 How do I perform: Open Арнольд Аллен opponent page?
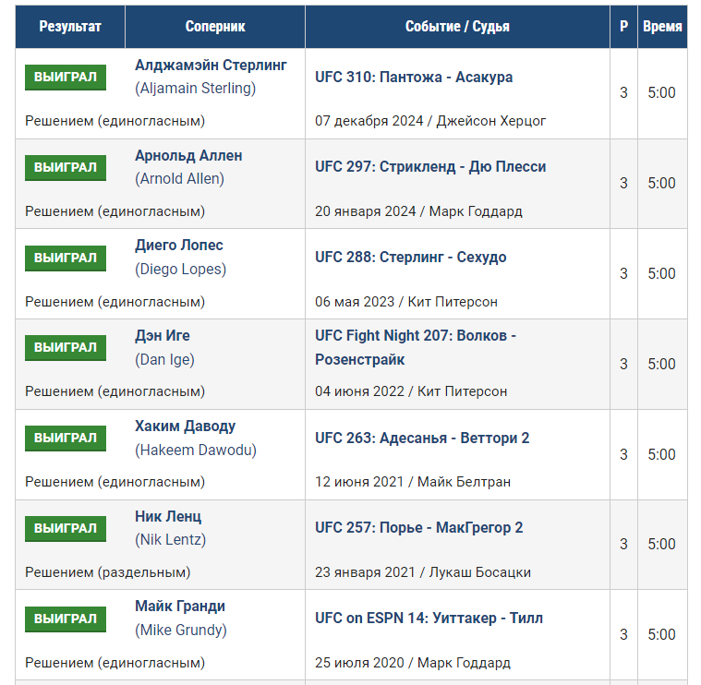click(x=188, y=155)
